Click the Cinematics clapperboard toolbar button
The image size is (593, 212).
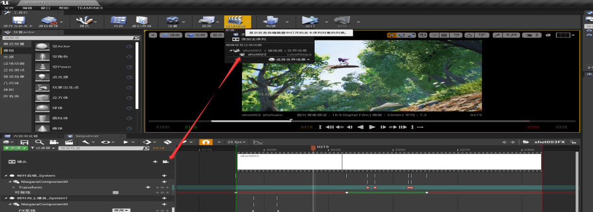234,20
